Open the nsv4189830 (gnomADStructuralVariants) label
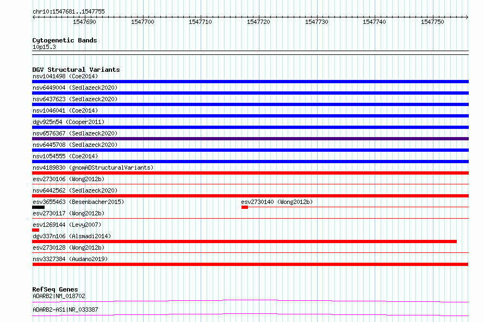 [93, 168]
